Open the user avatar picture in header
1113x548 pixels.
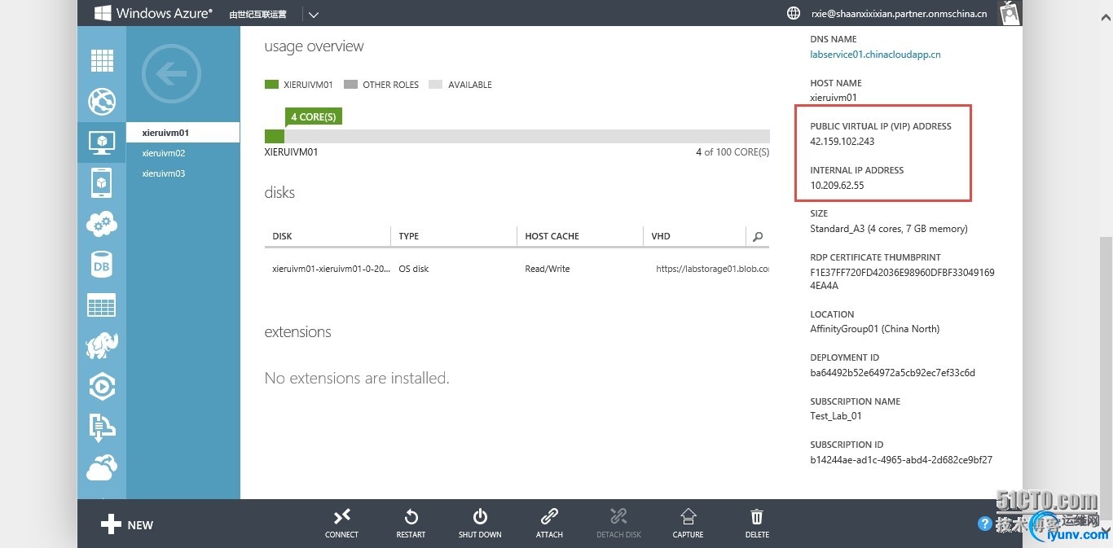1010,13
